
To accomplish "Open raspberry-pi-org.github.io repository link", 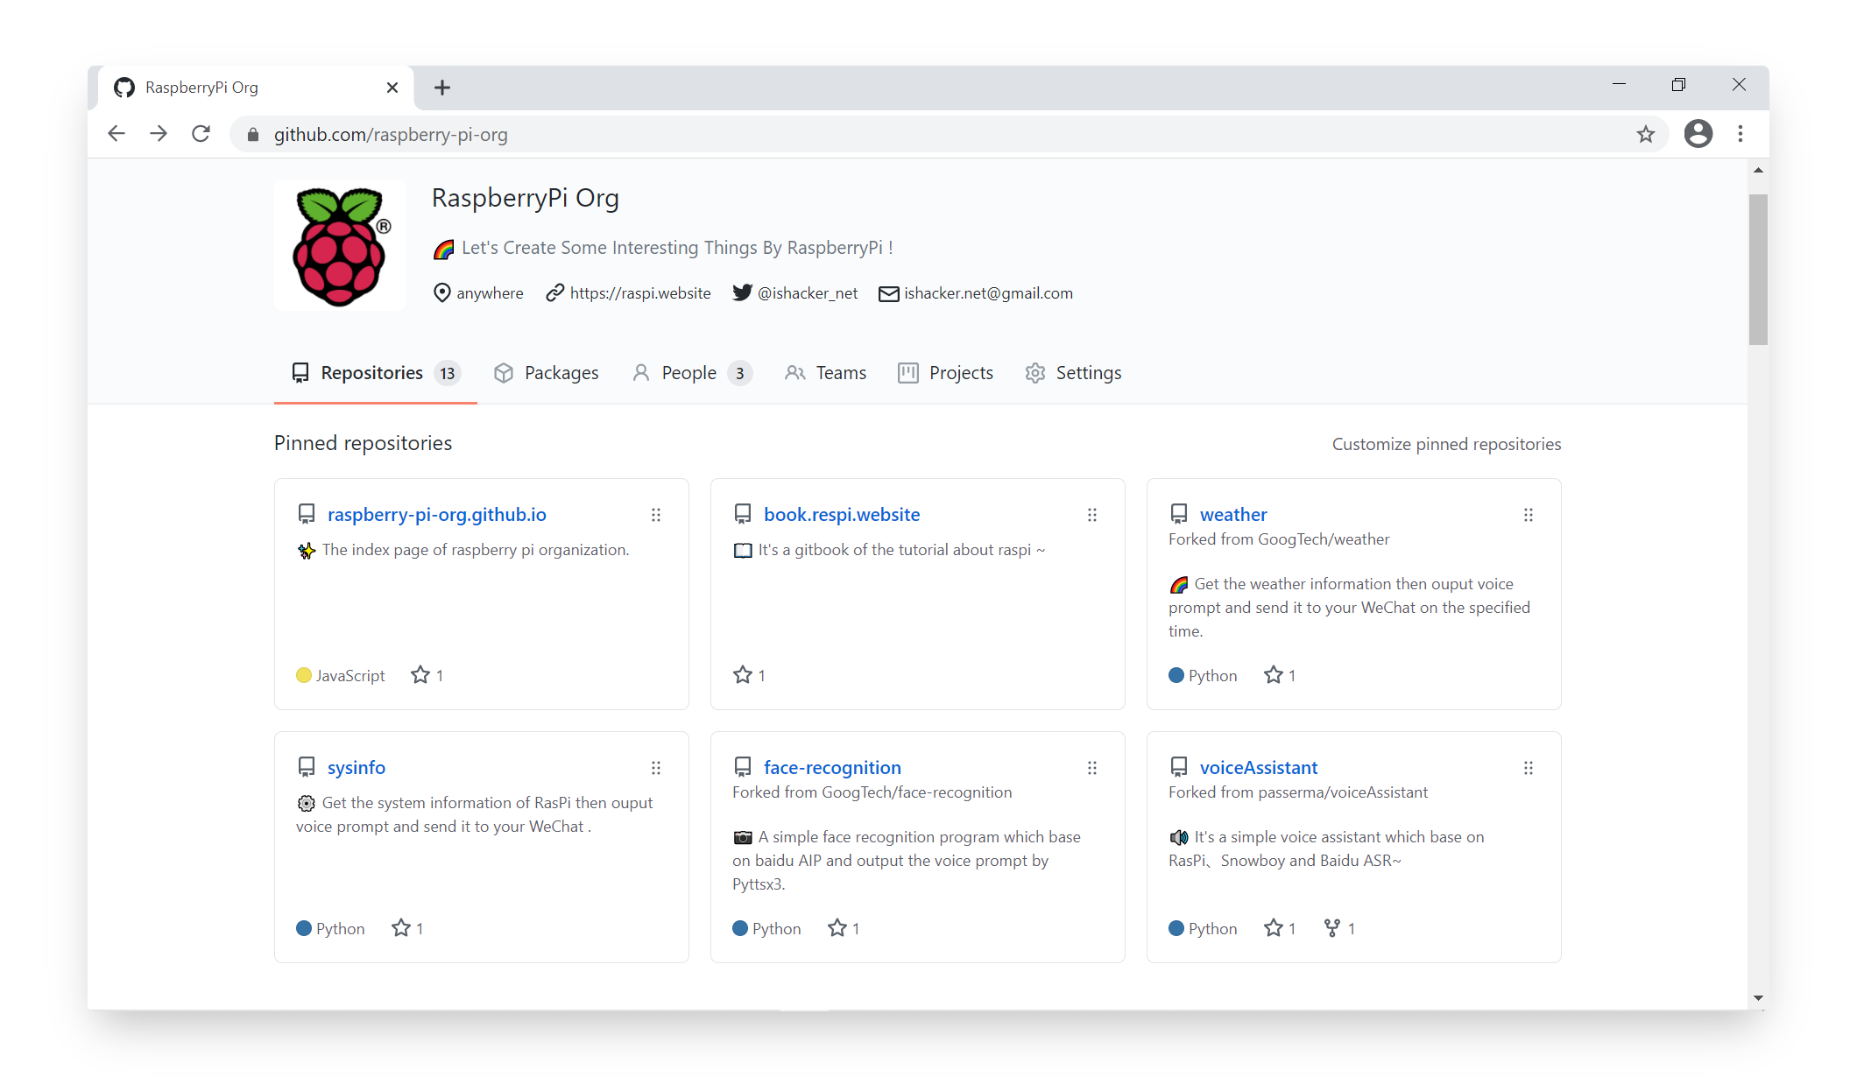I will coord(436,515).
